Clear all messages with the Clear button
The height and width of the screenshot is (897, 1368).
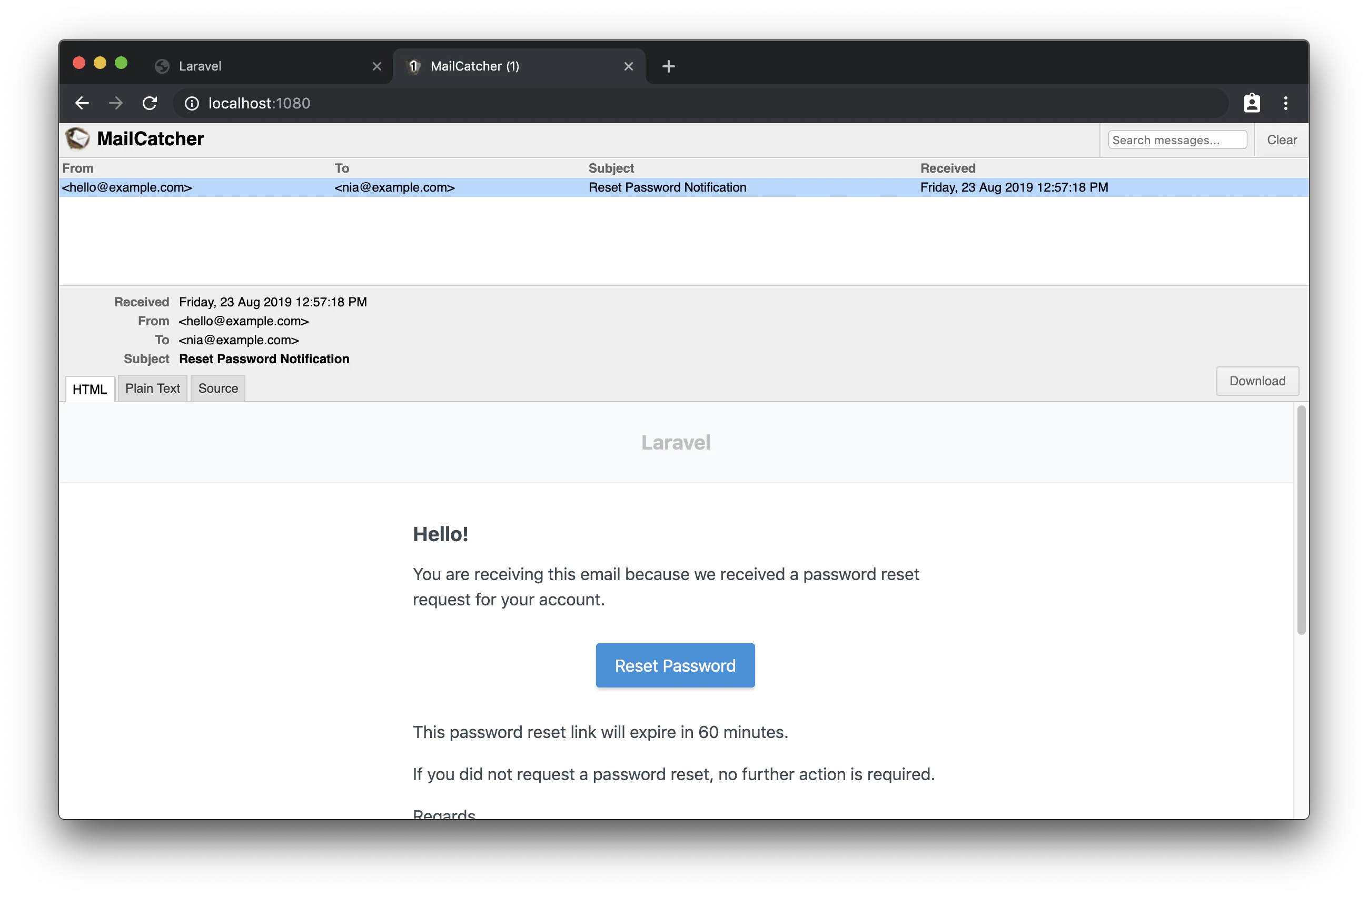click(x=1281, y=139)
